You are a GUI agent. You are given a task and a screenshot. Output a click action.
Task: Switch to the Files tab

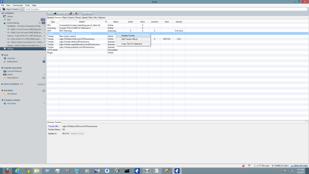click(x=90, y=18)
